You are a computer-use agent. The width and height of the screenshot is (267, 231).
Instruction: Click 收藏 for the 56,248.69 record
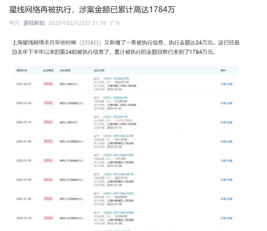(230, 199)
